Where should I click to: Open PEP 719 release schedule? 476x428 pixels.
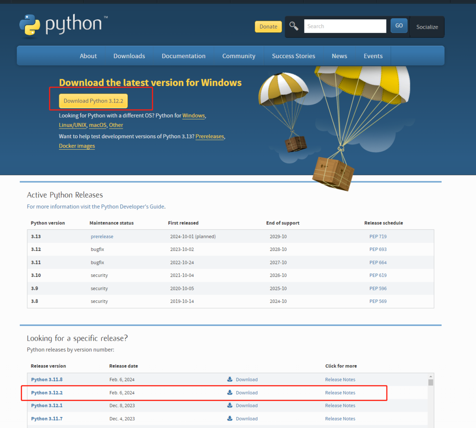pyautogui.click(x=378, y=236)
